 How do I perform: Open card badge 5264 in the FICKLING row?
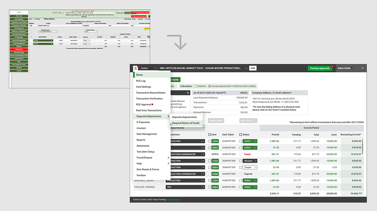[215, 187]
